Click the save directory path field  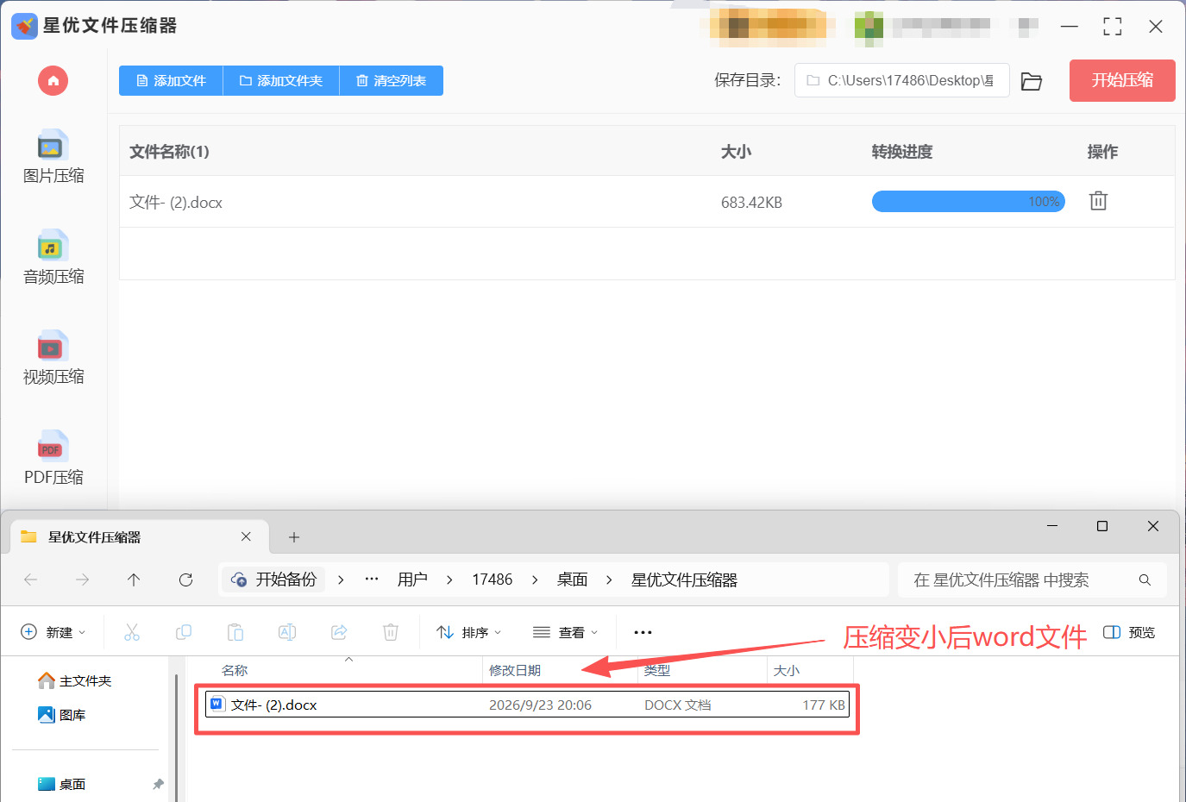pyautogui.click(x=901, y=80)
